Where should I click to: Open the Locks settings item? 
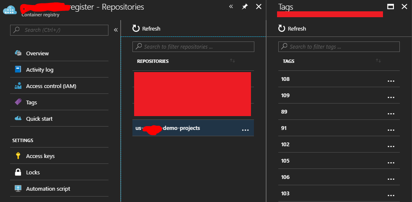[x=59, y=172]
